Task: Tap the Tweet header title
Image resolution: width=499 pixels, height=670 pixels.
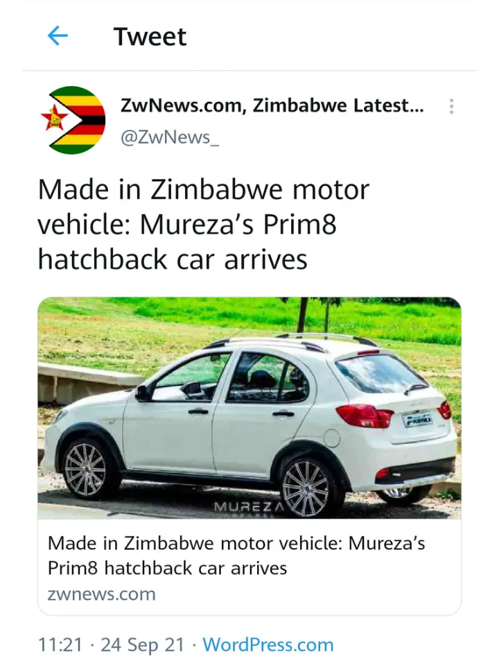Action: point(150,36)
